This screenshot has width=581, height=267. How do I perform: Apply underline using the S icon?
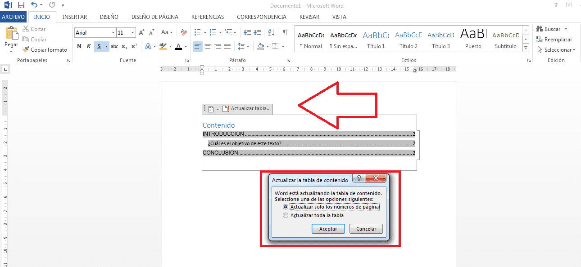point(99,46)
